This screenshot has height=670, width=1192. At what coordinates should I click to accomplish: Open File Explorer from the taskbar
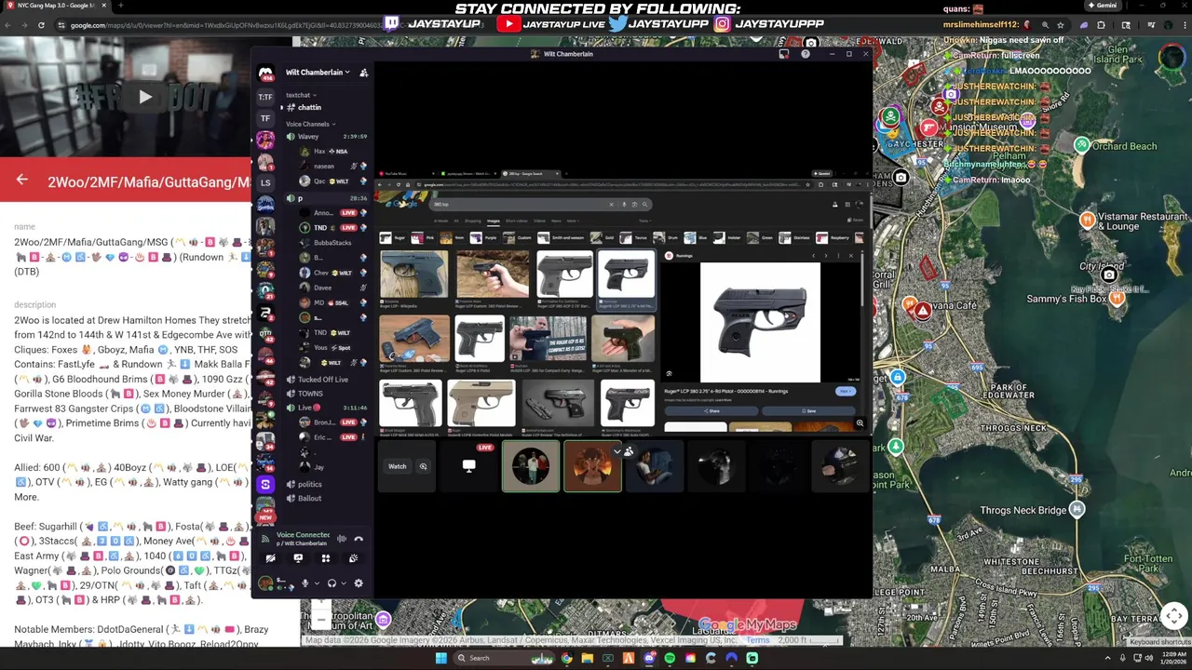(x=587, y=658)
